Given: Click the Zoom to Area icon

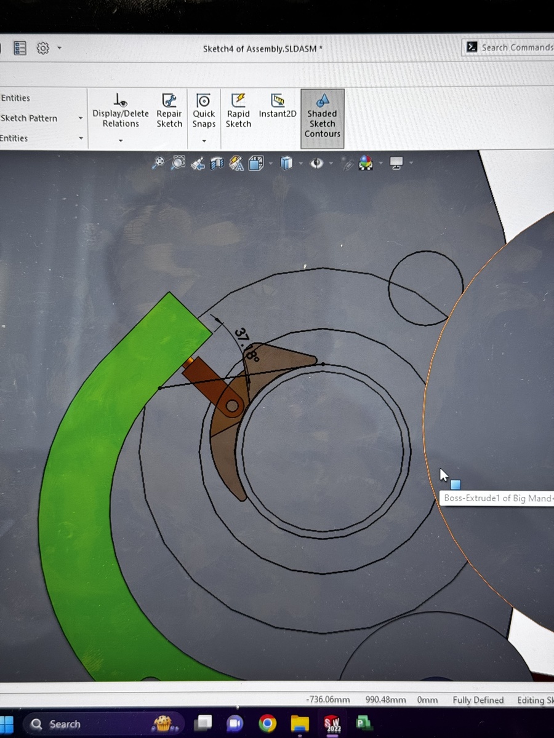Looking at the screenshot, I should 179,163.
